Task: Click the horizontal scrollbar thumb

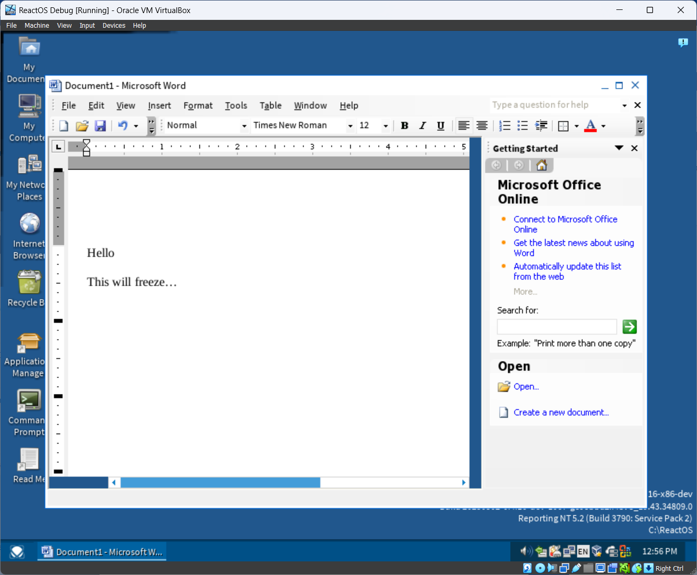Action: tap(220, 482)
